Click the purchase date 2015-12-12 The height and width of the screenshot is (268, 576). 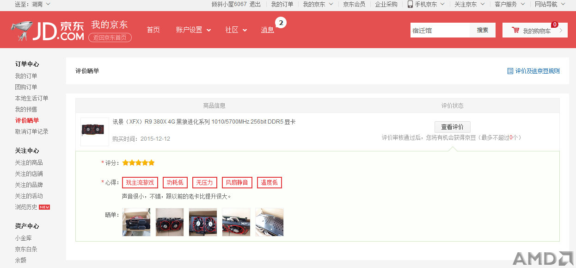pyautogui.click(x=155, y=138)
